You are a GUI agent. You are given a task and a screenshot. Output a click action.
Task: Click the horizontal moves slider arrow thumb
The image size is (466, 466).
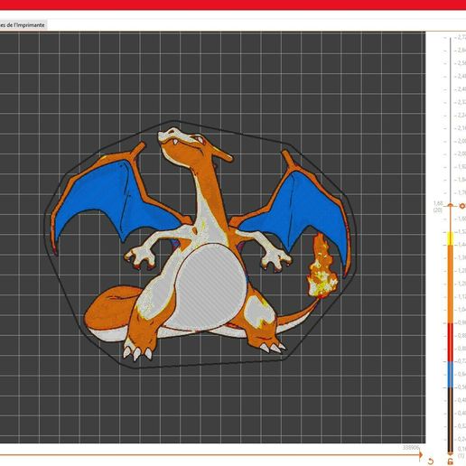[x=420, y=455]
